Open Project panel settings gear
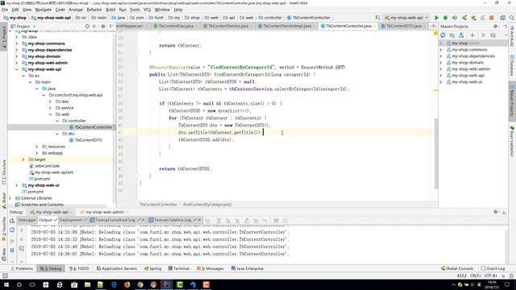This screenshot has height=290, width=516. click(x=103, y=27)
